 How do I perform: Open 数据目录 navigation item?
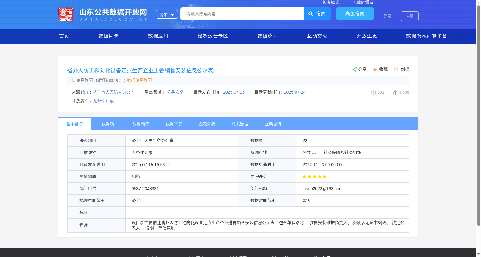[x=109, y=36]
